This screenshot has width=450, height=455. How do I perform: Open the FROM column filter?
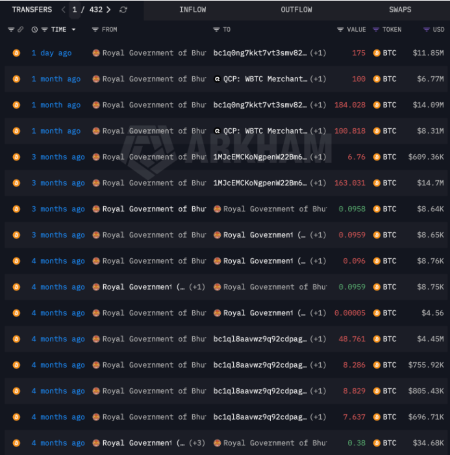click(x=95, y=30)
